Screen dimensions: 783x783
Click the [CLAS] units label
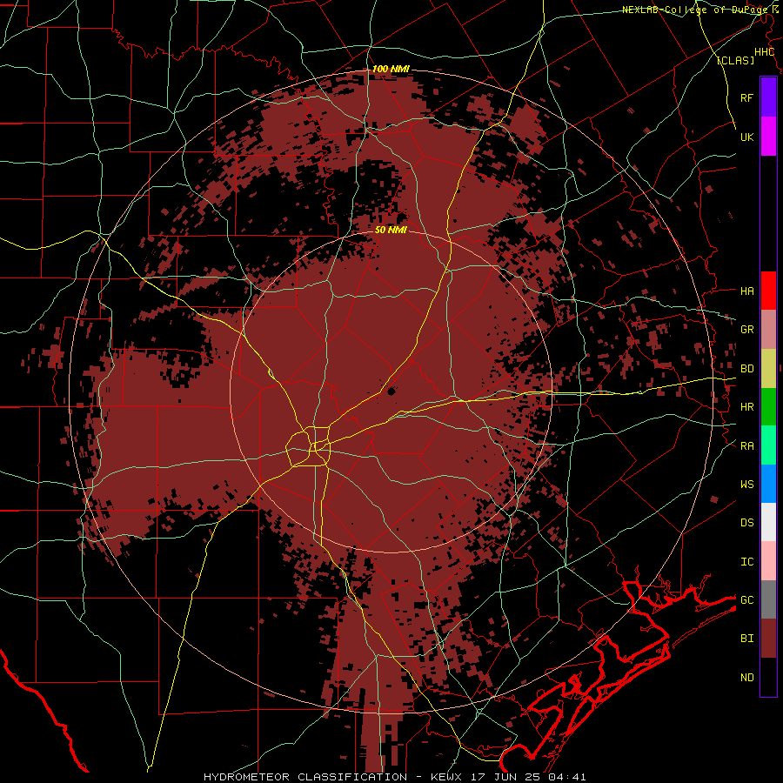[x=735, y=60]
